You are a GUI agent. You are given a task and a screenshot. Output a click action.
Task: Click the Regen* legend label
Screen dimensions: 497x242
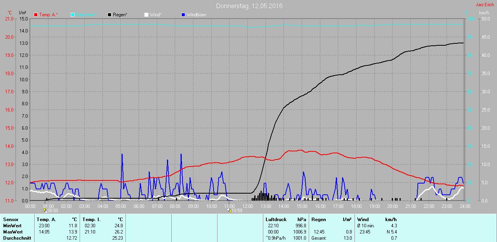coord(120,15)
